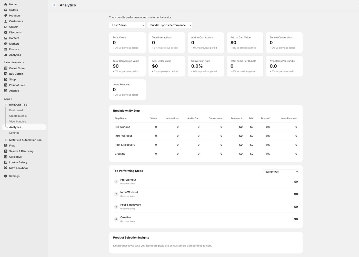Go to Orders in sidebar

13,10
